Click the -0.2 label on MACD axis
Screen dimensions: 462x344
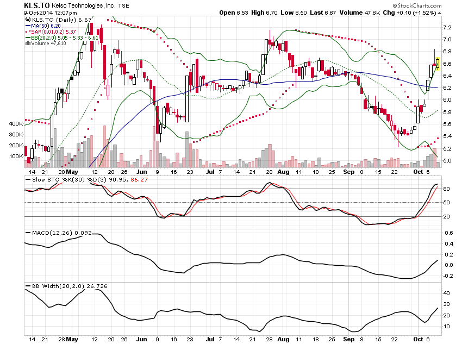click(448, 276)
